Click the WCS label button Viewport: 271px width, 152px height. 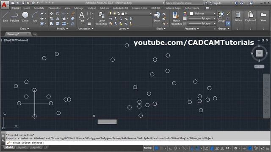[259, 66]
